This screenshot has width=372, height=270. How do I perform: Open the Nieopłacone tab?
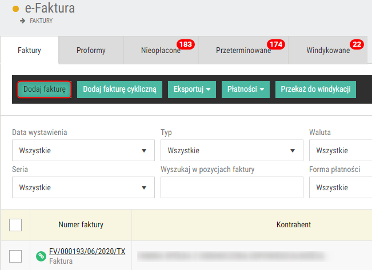tap(161, 50)
